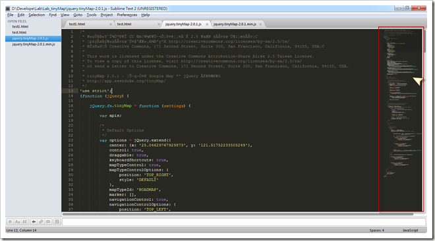The width and height of the screenshot is (435, 241).
Task: Toggle whole word search option
Action: tap(24, 222)
